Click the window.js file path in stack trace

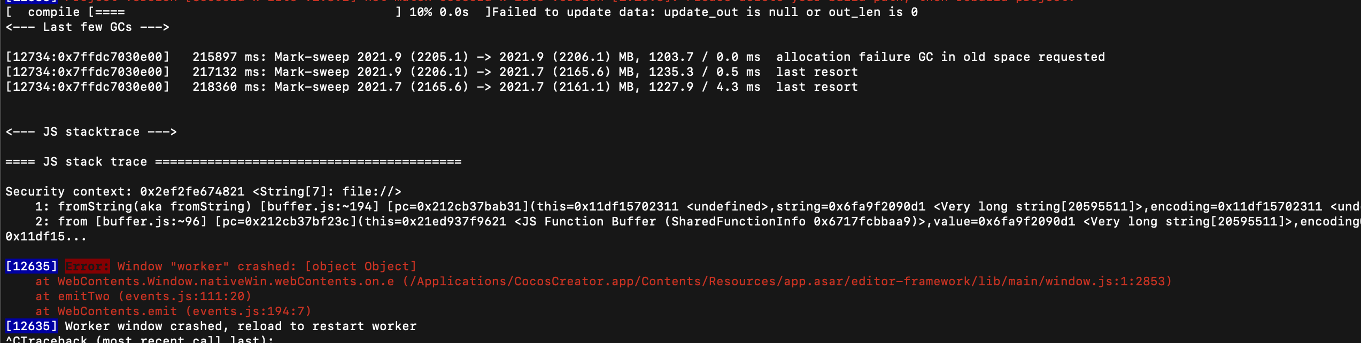pyautogui.click(x=787, y=281)
